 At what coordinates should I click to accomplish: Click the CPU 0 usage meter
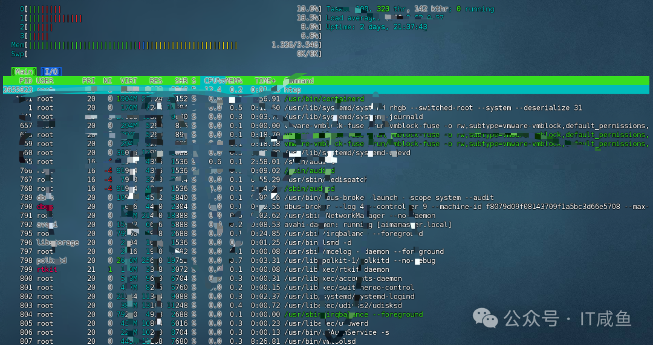click(x=171, y=8)
